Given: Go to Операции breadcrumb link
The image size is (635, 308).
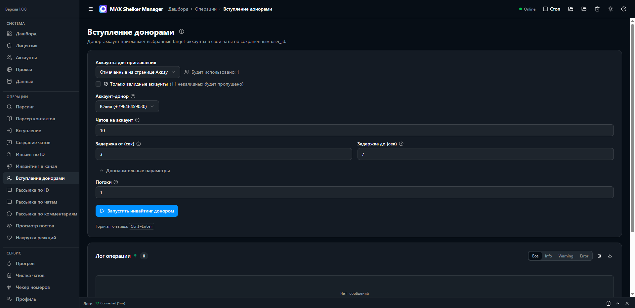Looking at the screenshot, I should 206,9.
